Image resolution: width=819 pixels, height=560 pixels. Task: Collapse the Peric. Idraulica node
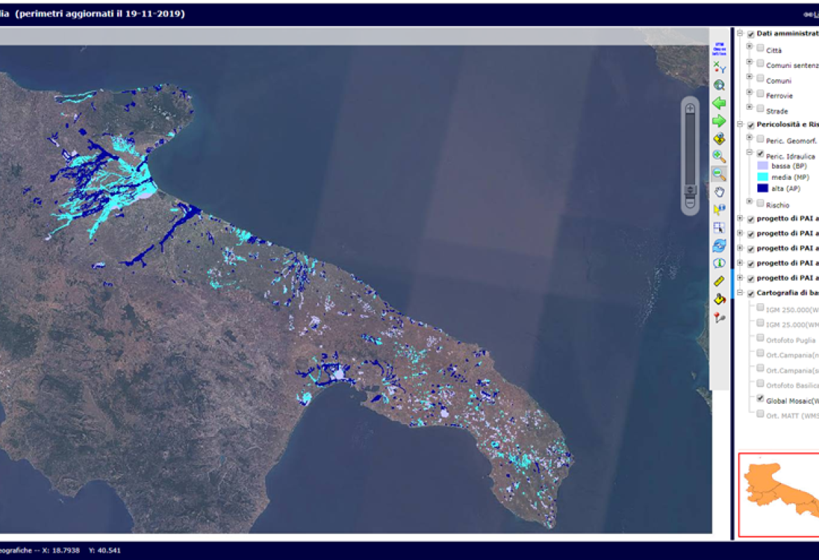coord(749,152)
